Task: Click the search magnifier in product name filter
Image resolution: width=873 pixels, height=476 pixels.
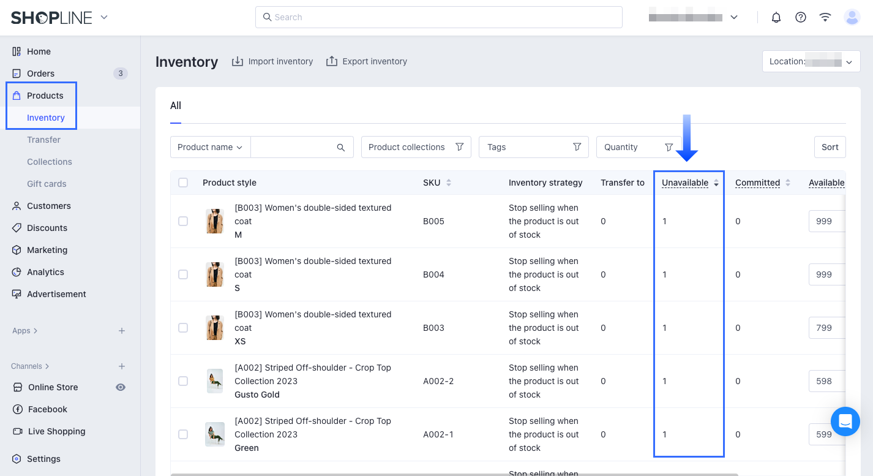Action: (x=341, y=147)
